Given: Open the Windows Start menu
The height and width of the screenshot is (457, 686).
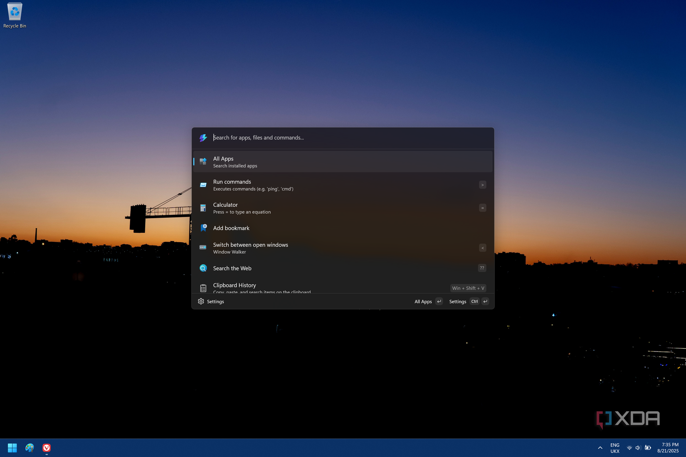Looking at the screenshot, I should click(x=12, y=448).
